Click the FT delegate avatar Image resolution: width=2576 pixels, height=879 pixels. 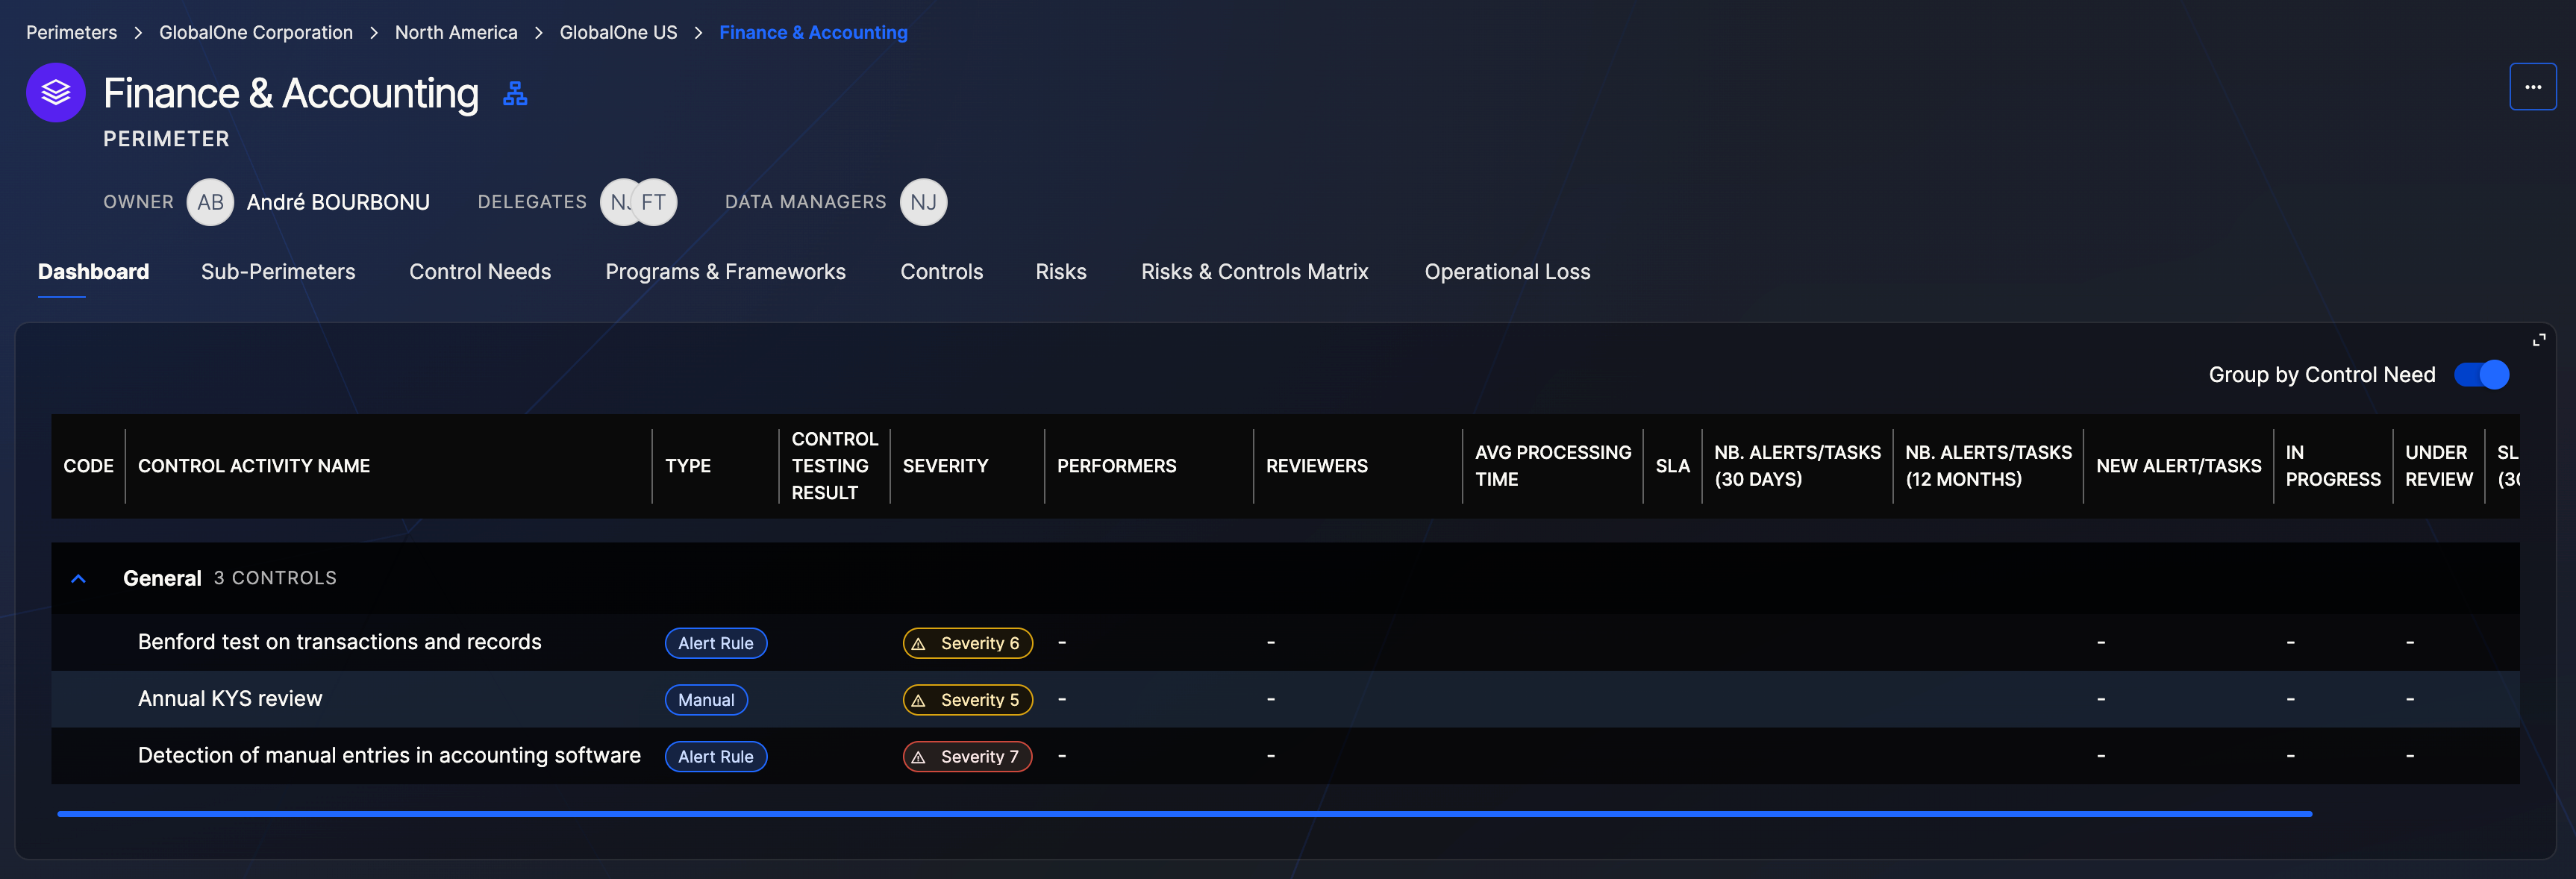click(x=656, y=202)
